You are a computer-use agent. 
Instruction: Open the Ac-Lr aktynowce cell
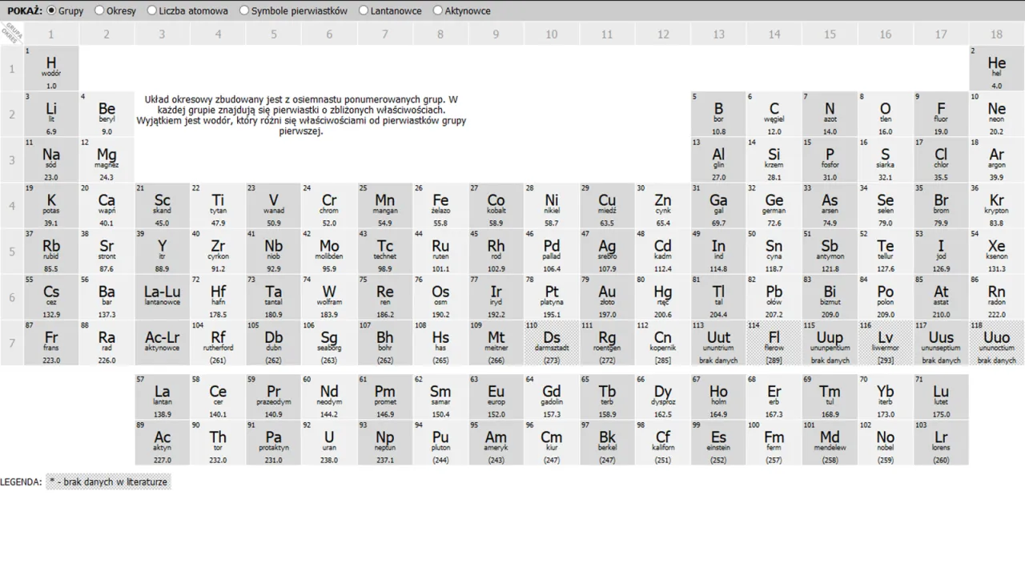click(x=163, y=343)
